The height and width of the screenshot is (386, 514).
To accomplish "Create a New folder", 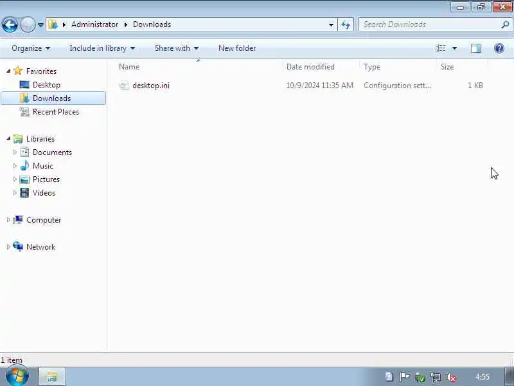I will tap(237, 48).
